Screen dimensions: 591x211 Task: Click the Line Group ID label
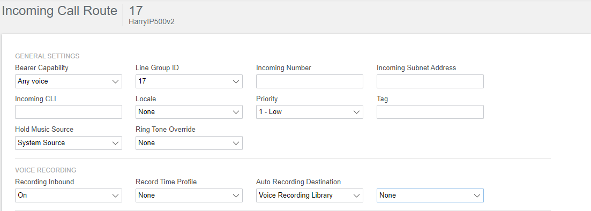(157, 68)
